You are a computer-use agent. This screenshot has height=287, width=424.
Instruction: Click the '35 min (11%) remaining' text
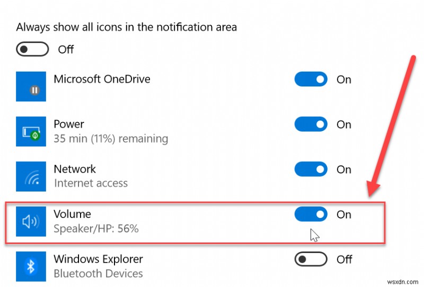coord(111,139)
